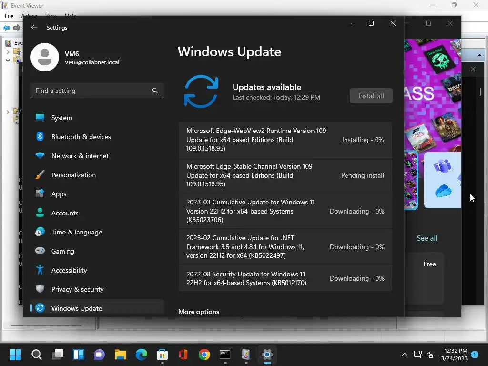Select Accessibility figure icon

tap(40, 270)
